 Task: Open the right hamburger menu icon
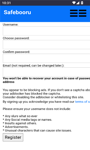coord(82,13)
